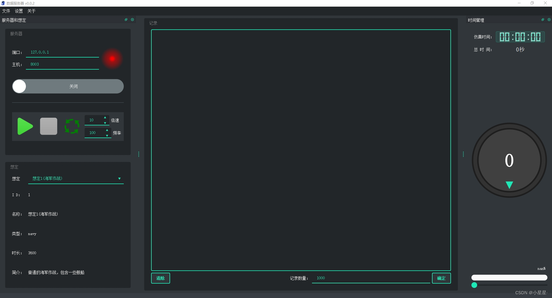Click the round time dial showing 0
This screenshot has width=552, height=298.
click(509, 160)
